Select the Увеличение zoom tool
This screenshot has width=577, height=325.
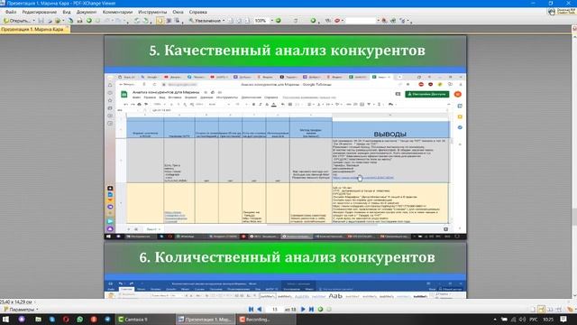pos(205,21)
